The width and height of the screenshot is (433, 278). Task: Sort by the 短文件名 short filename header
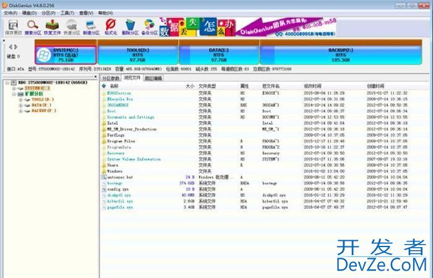point(271,86)
